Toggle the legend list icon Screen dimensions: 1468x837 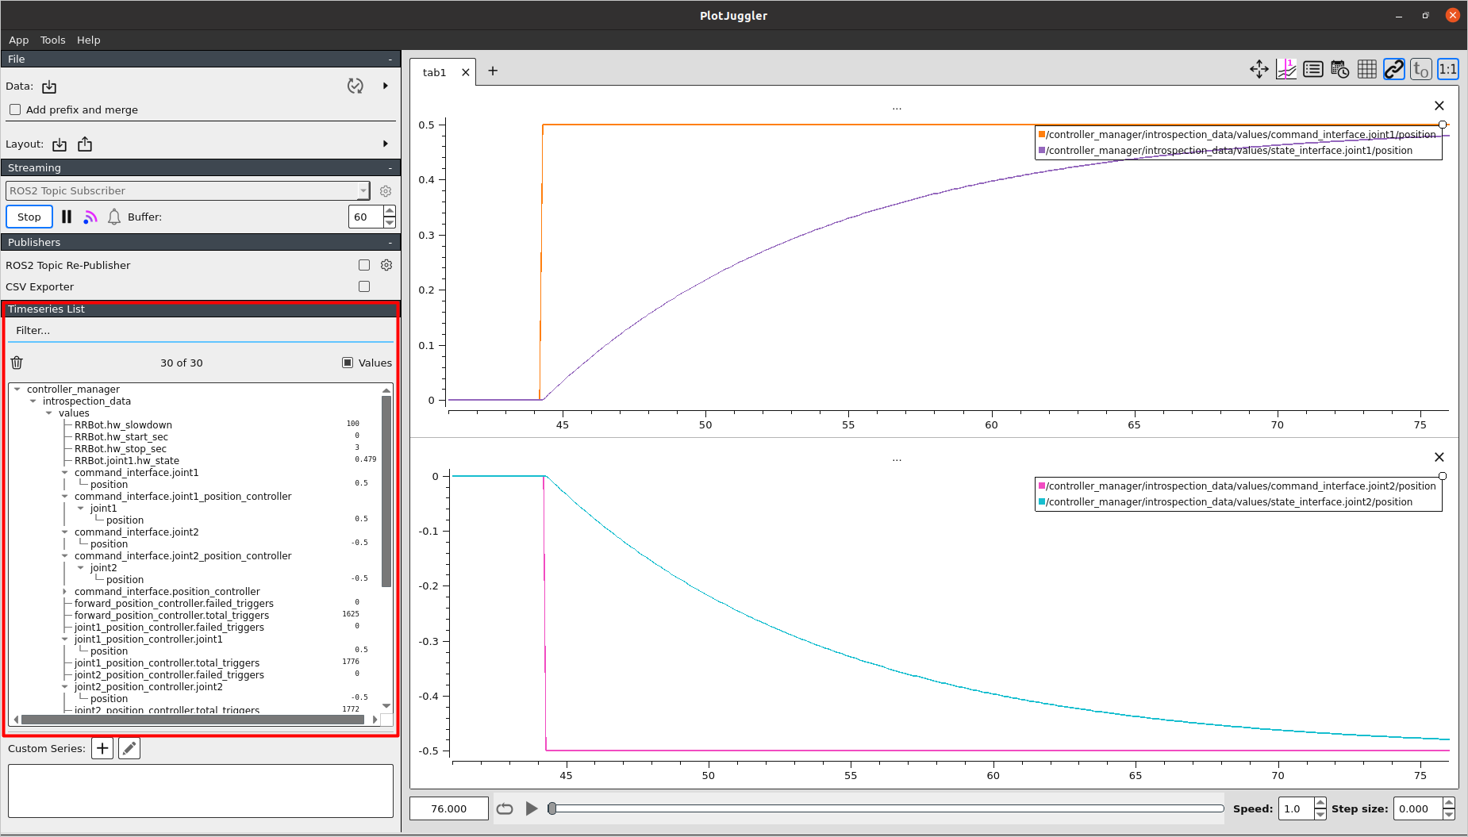(x=1312, y=69)
